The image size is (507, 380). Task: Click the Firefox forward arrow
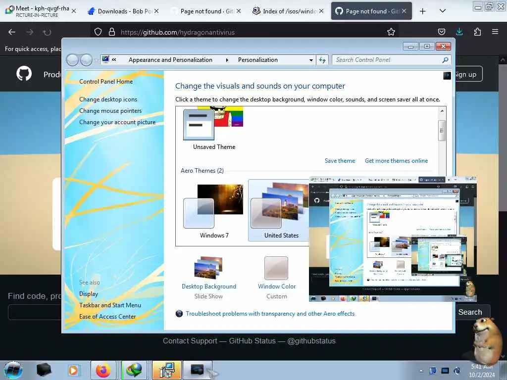coord(30,32)
